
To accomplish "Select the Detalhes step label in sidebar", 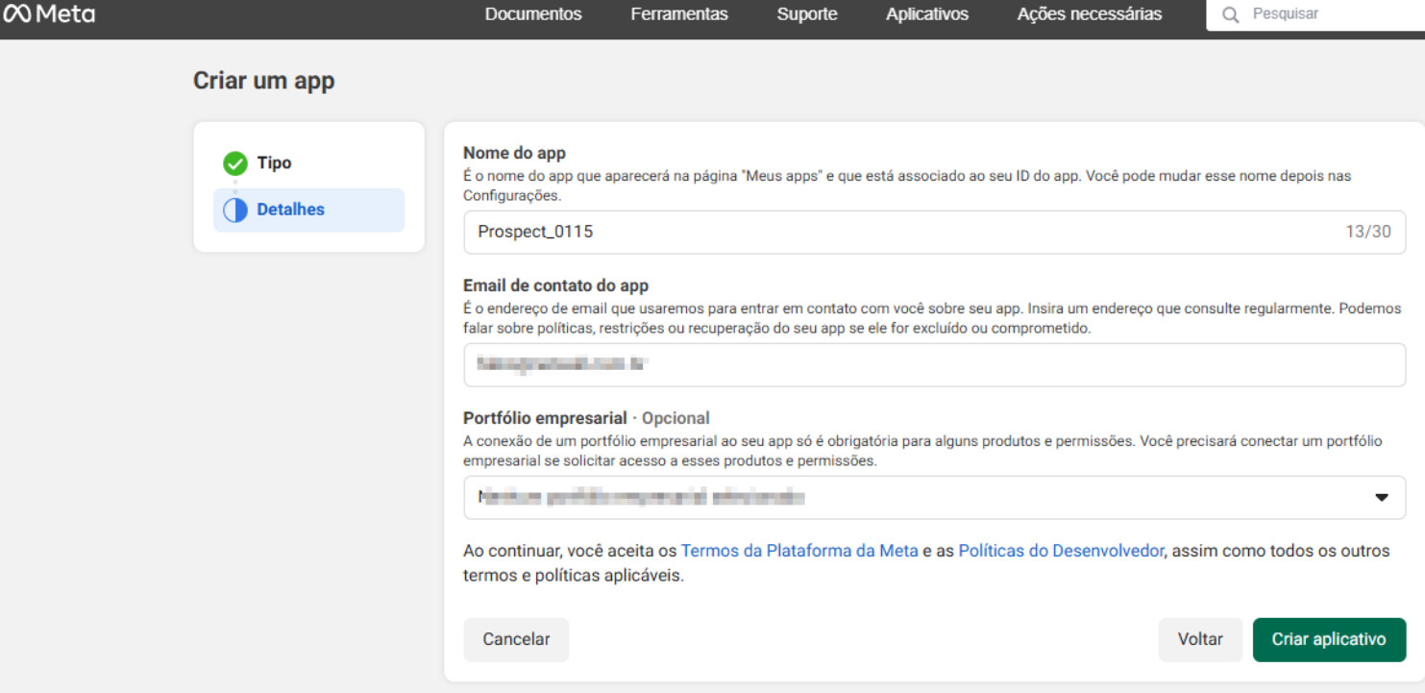I will [290, 210].
